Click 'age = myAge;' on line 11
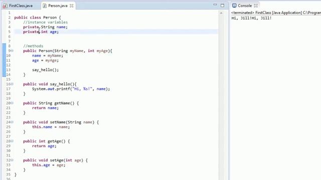Image resolution: width=321 pixels, height=180 pixels. (45, 60)
